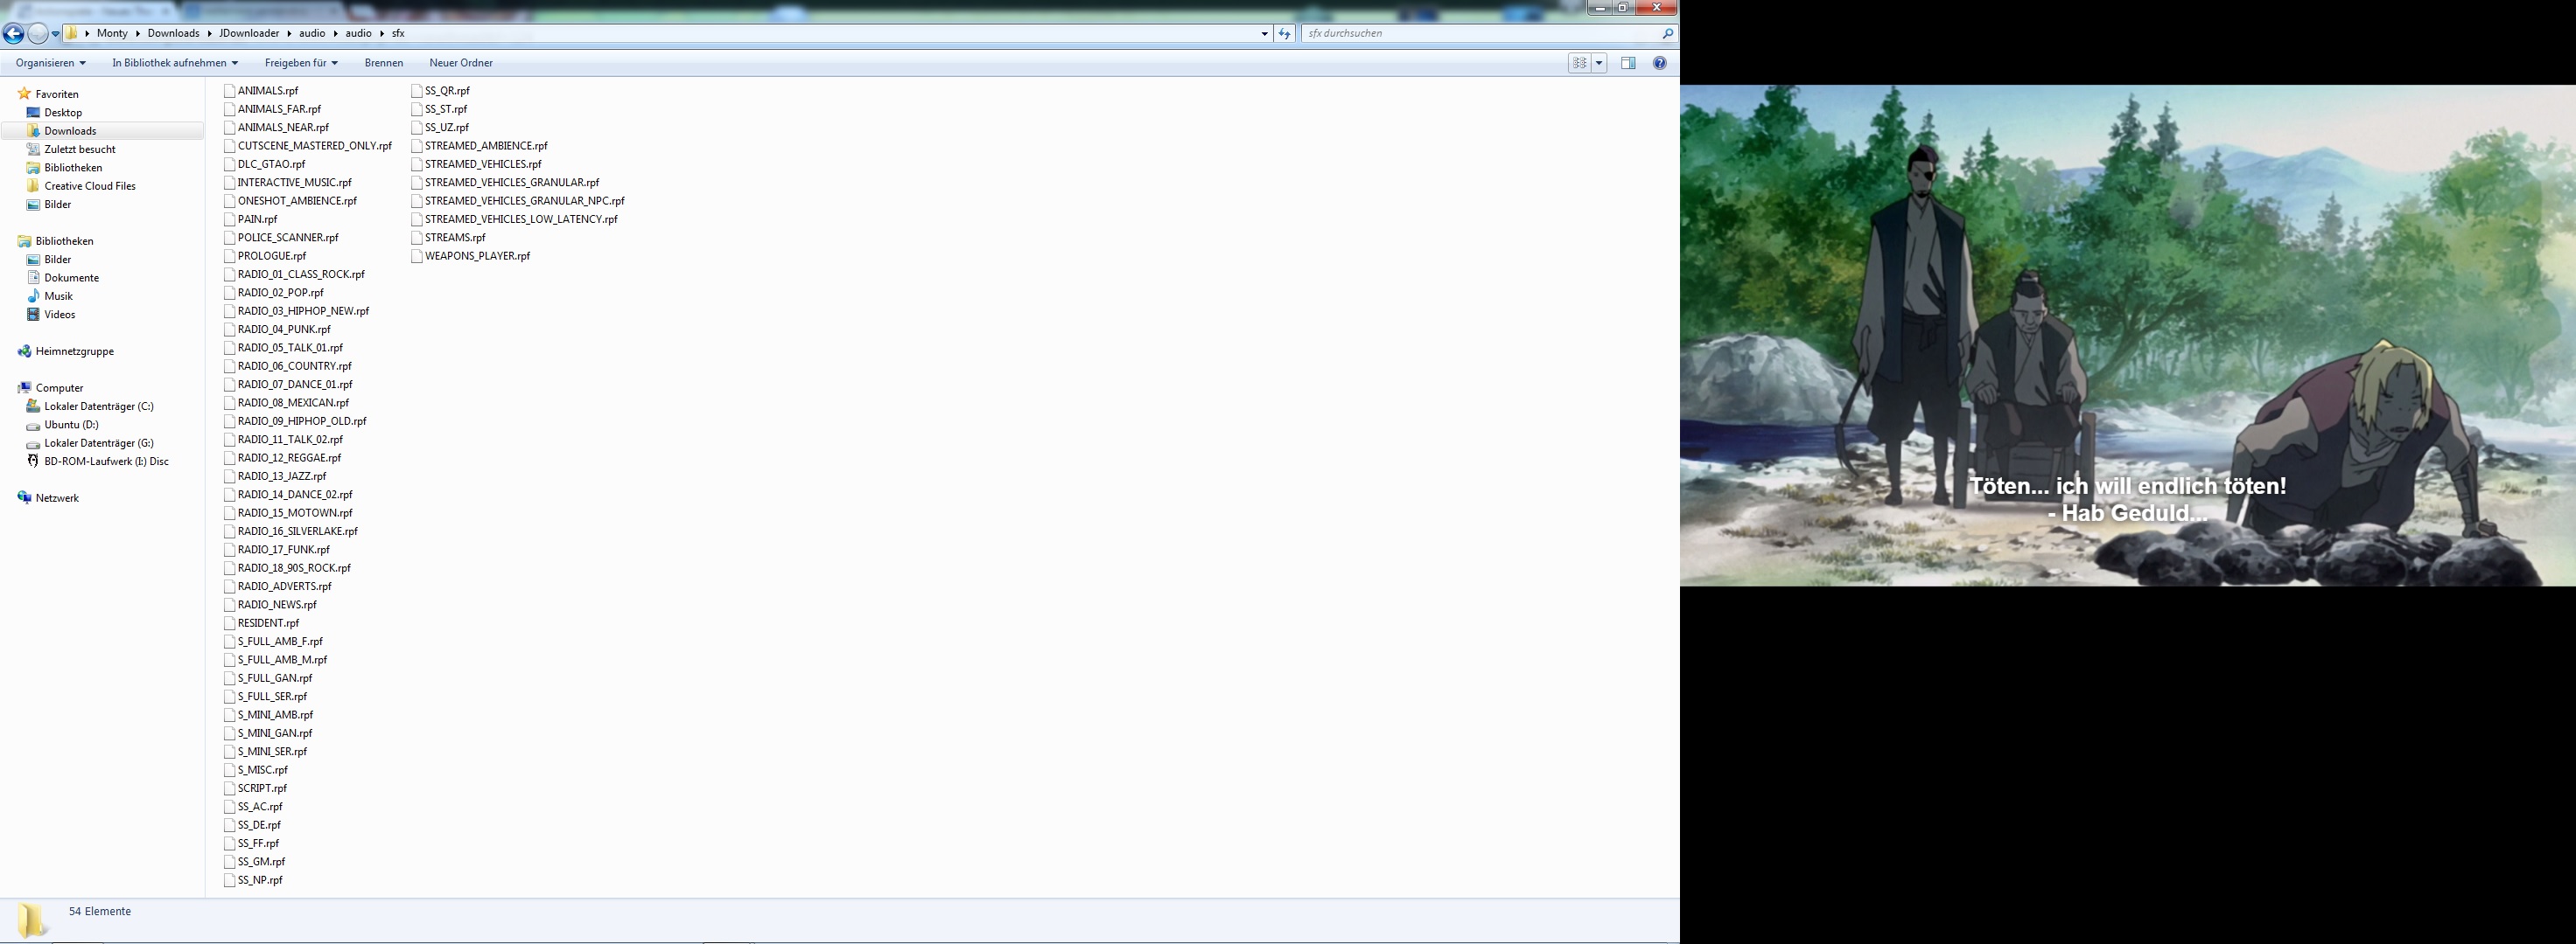The width and height of the screenshot is (2576, 944).
Task: Open the Musik library icon
Action: [x=34, y=295]
